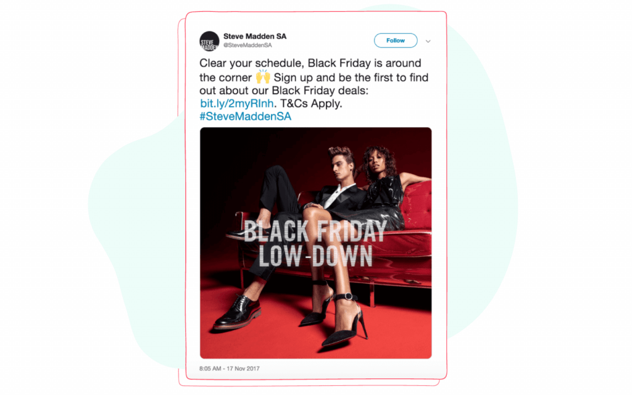Click the BLACK FRIDAY headline text on image
Screen dimensions: 632x395
click(315, 231)
